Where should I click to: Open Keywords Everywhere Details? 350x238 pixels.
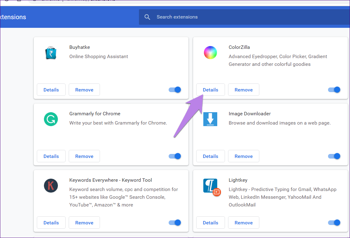point(51,223)
